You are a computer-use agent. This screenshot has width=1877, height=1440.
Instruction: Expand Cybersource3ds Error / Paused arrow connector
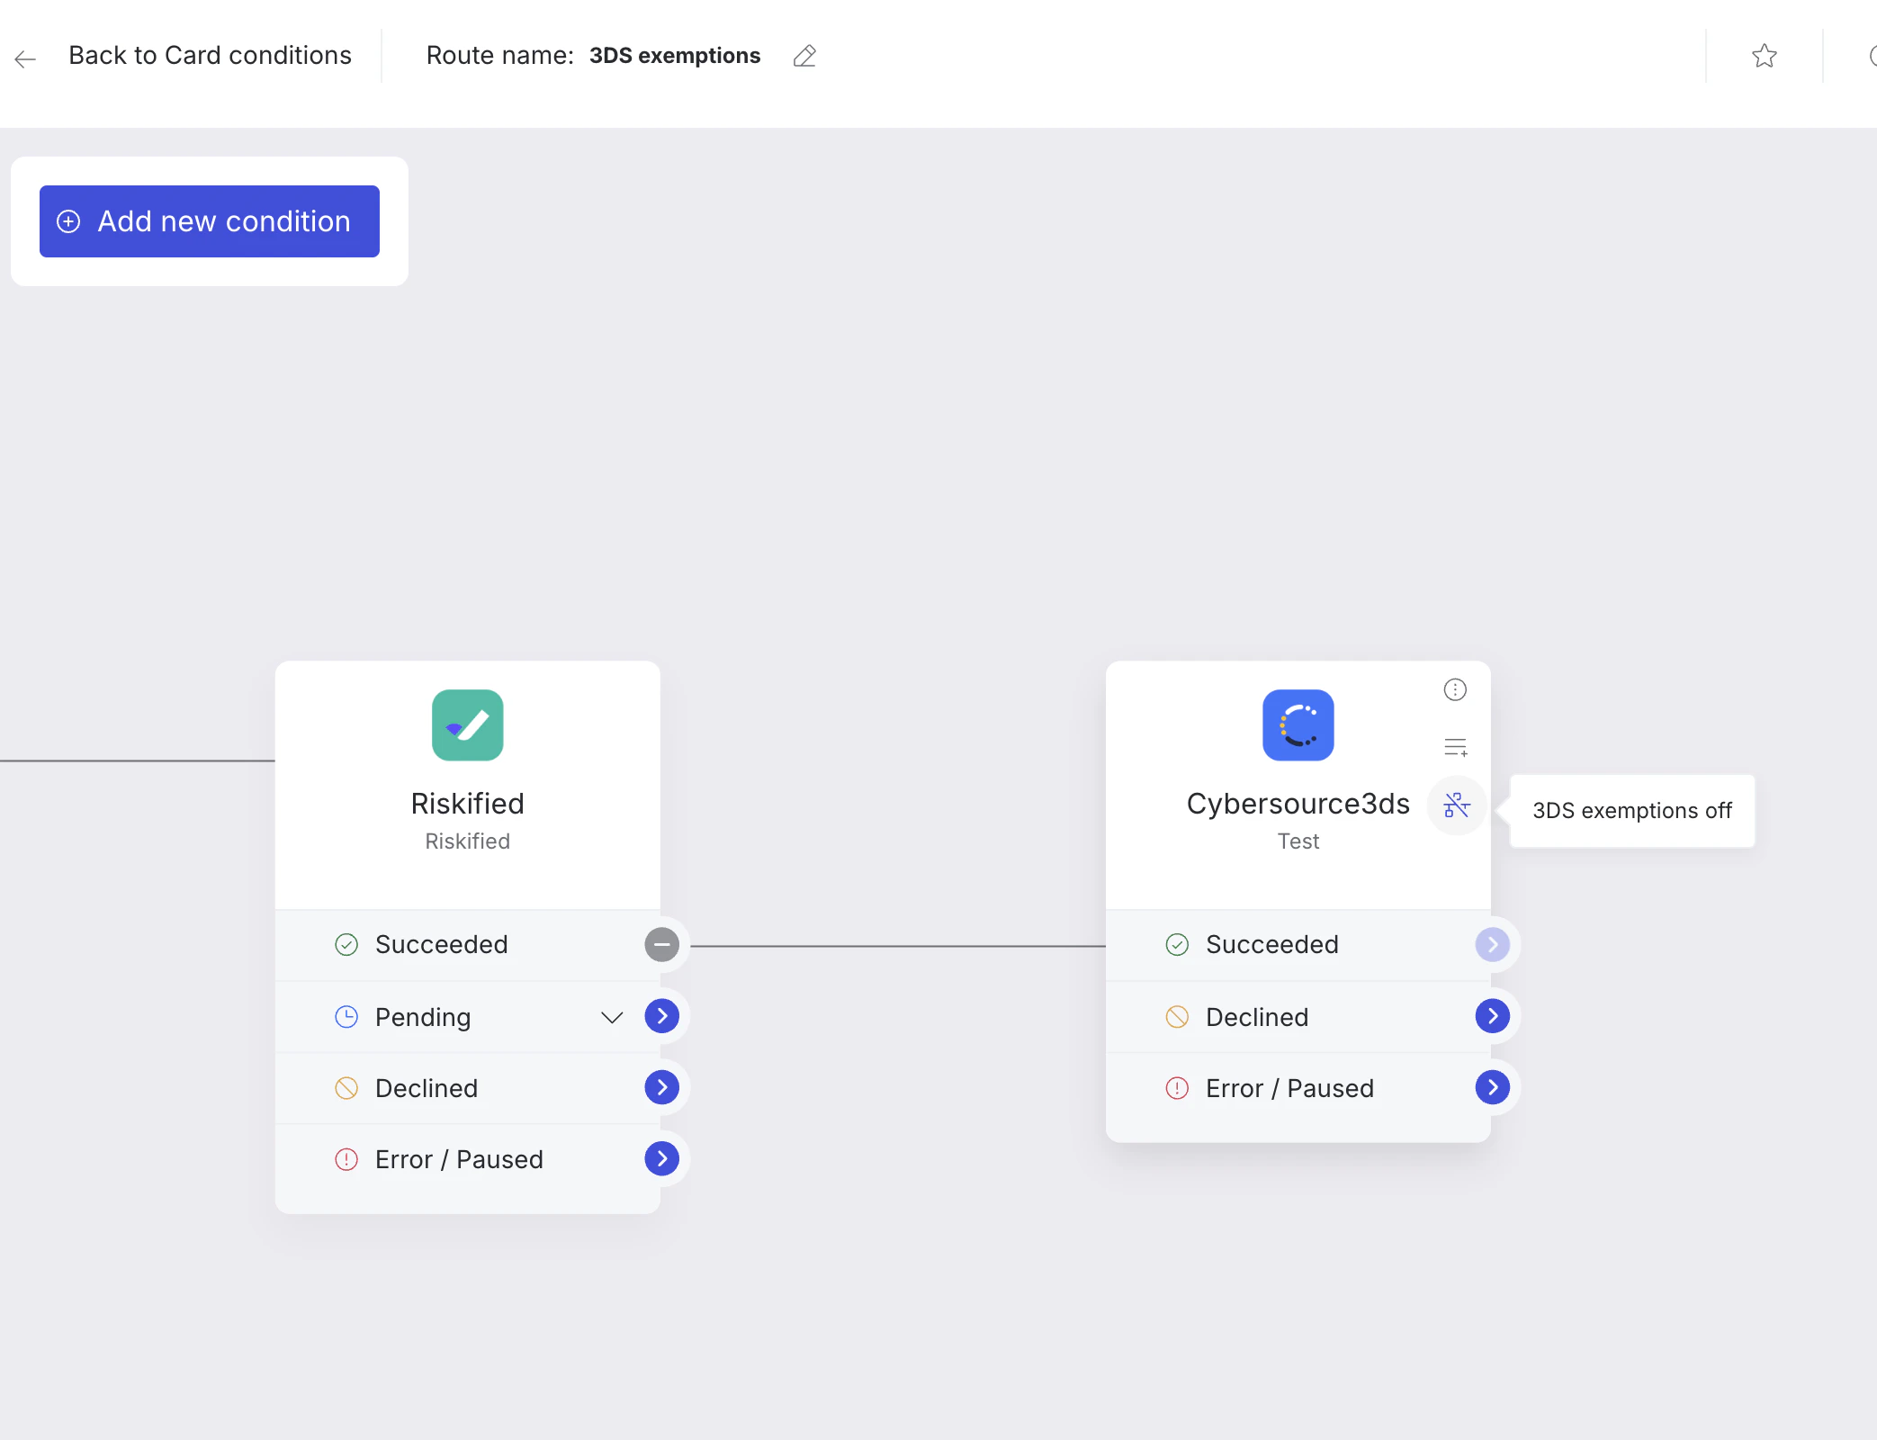click(1492, 1087)
